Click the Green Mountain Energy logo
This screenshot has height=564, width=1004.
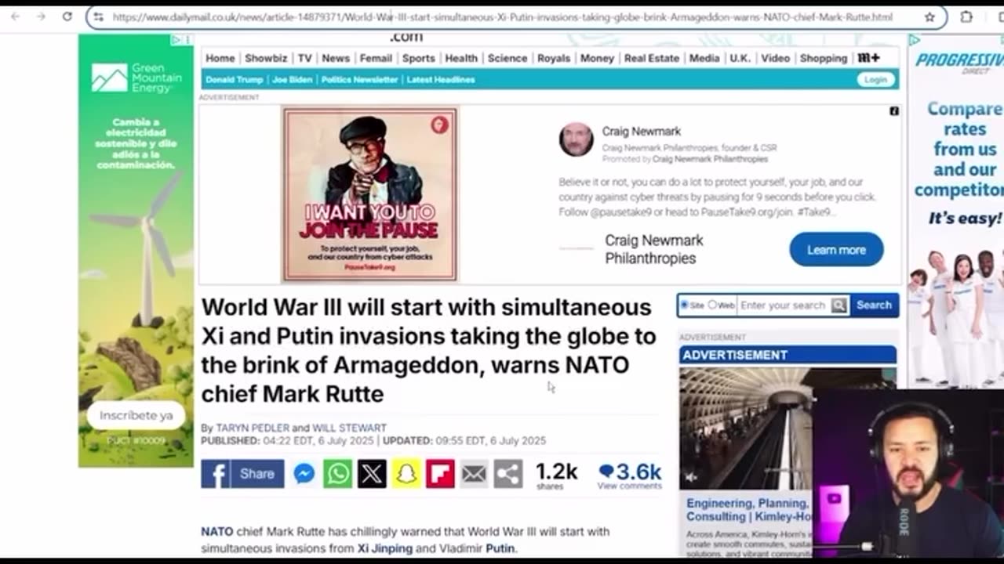[136, 78]
